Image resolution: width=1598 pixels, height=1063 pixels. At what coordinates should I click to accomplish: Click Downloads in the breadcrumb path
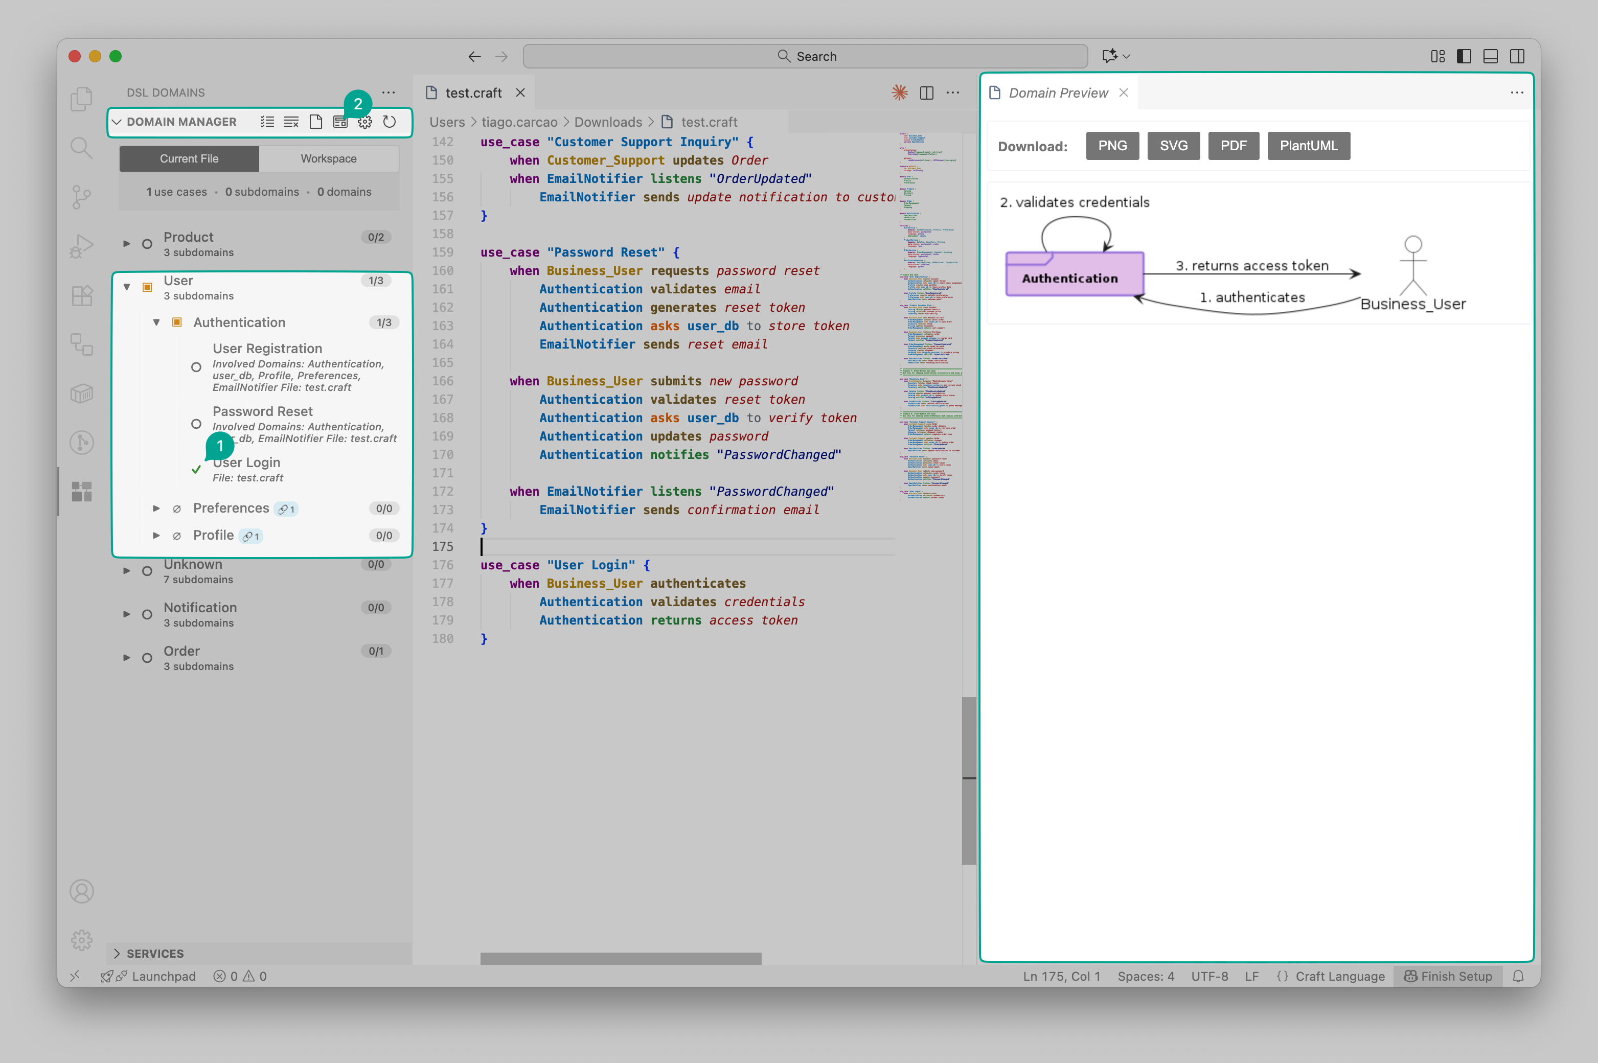(x=607, y=122)
